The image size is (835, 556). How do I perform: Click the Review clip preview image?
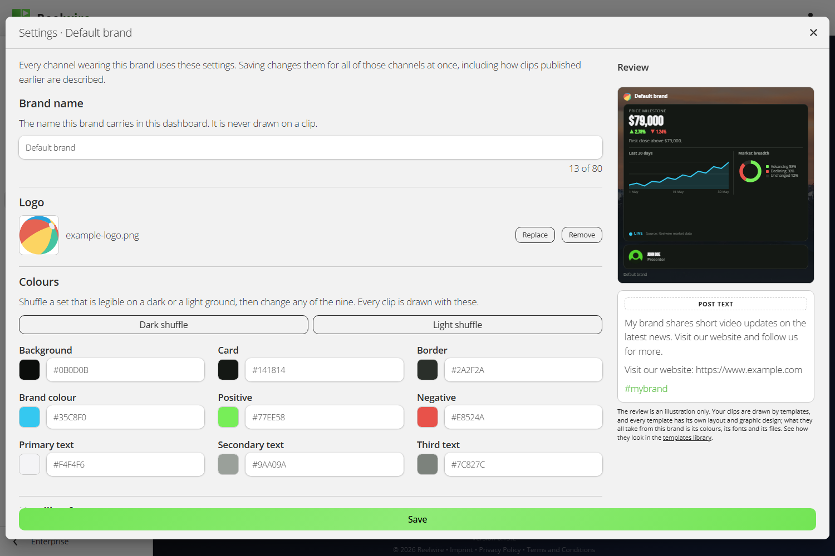coord(716,185)
